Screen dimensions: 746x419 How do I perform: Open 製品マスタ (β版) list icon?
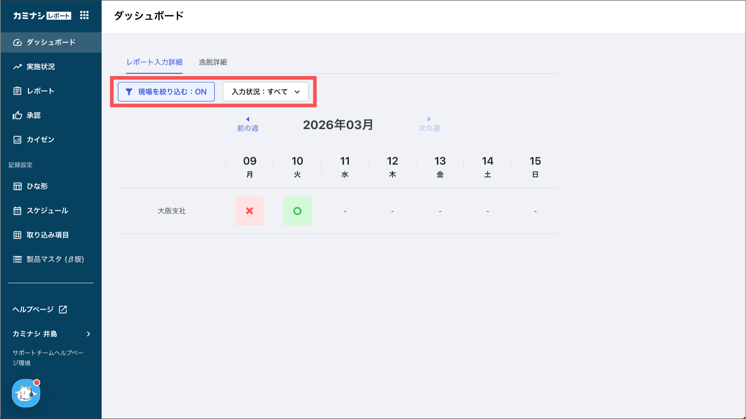(x=17, y=259)
